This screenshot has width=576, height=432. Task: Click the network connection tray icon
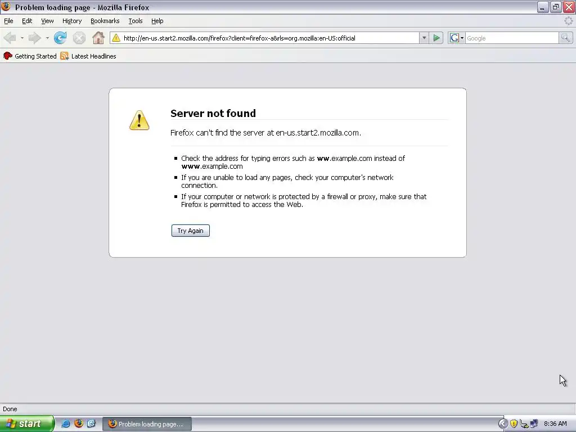pos(534,424)
